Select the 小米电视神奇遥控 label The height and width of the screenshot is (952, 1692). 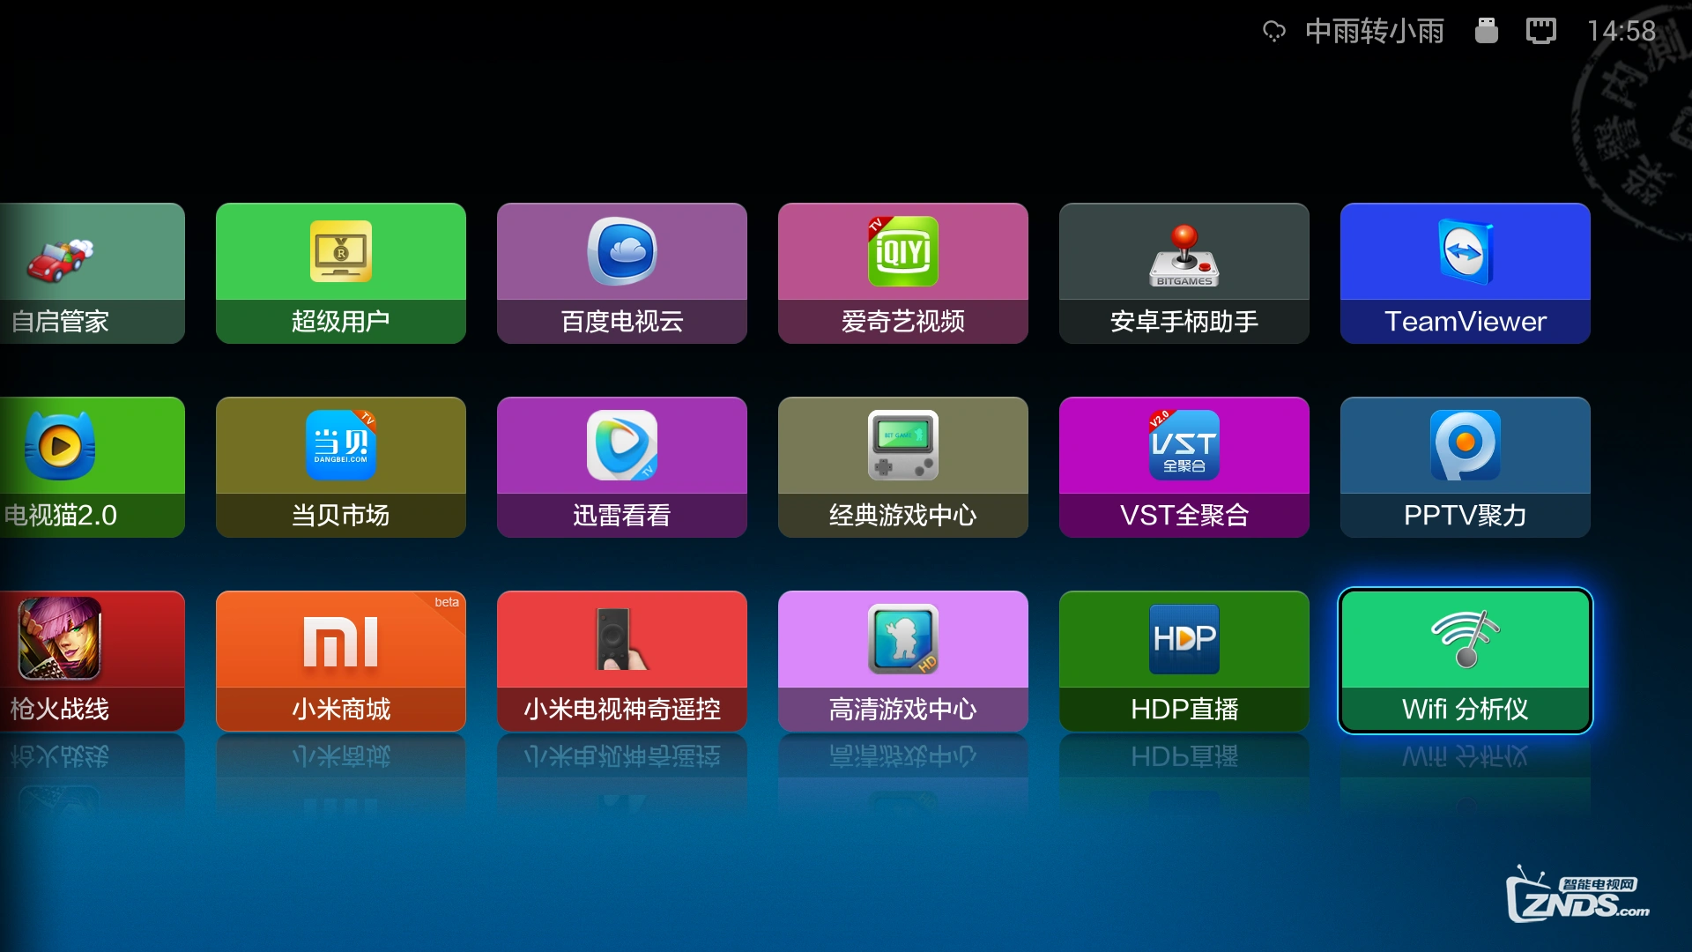[x=622, y=709]
